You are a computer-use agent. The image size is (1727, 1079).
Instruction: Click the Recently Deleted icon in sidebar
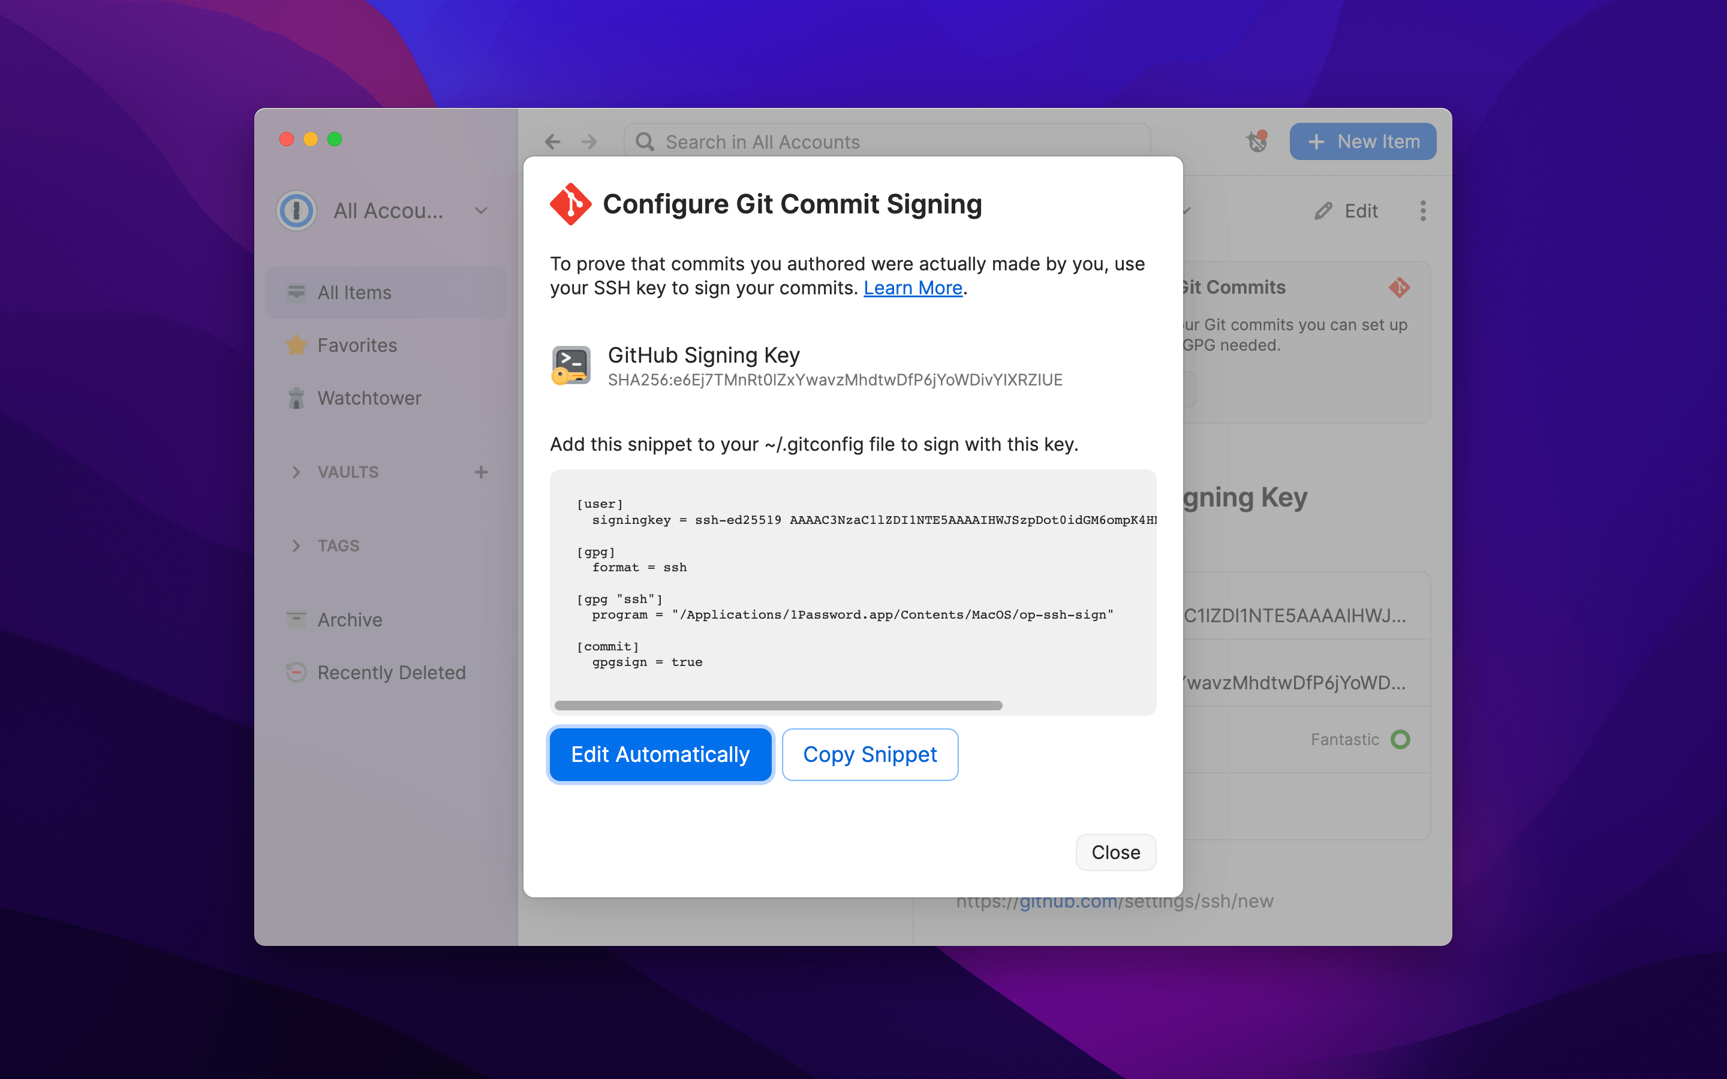tap(294, 671)
